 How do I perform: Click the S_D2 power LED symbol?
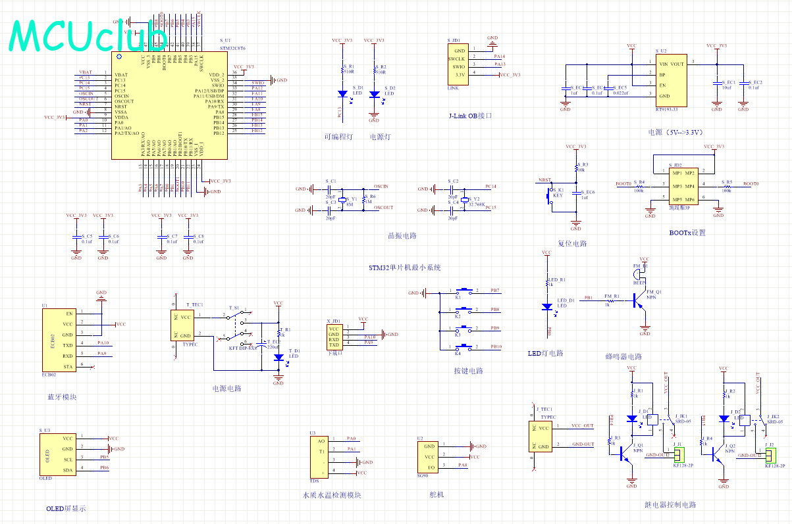tap(374, 94)
